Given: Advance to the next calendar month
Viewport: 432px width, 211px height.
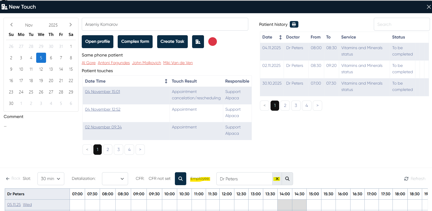Looking at the screenshot, I should click(x=71, y=25).
